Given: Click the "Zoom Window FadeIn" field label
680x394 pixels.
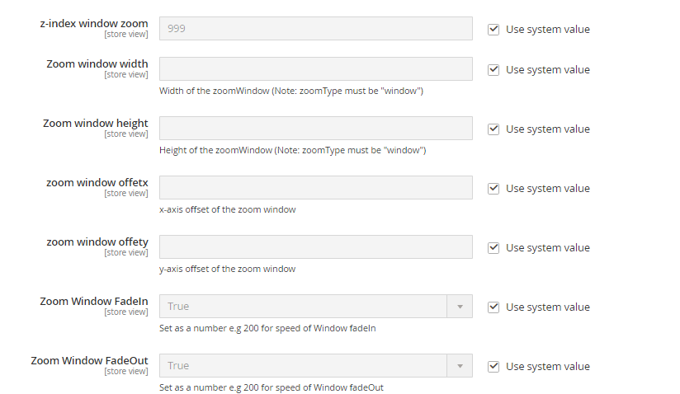Looking at the screenshot, I should pyautogui.click(x=94, y=302).
